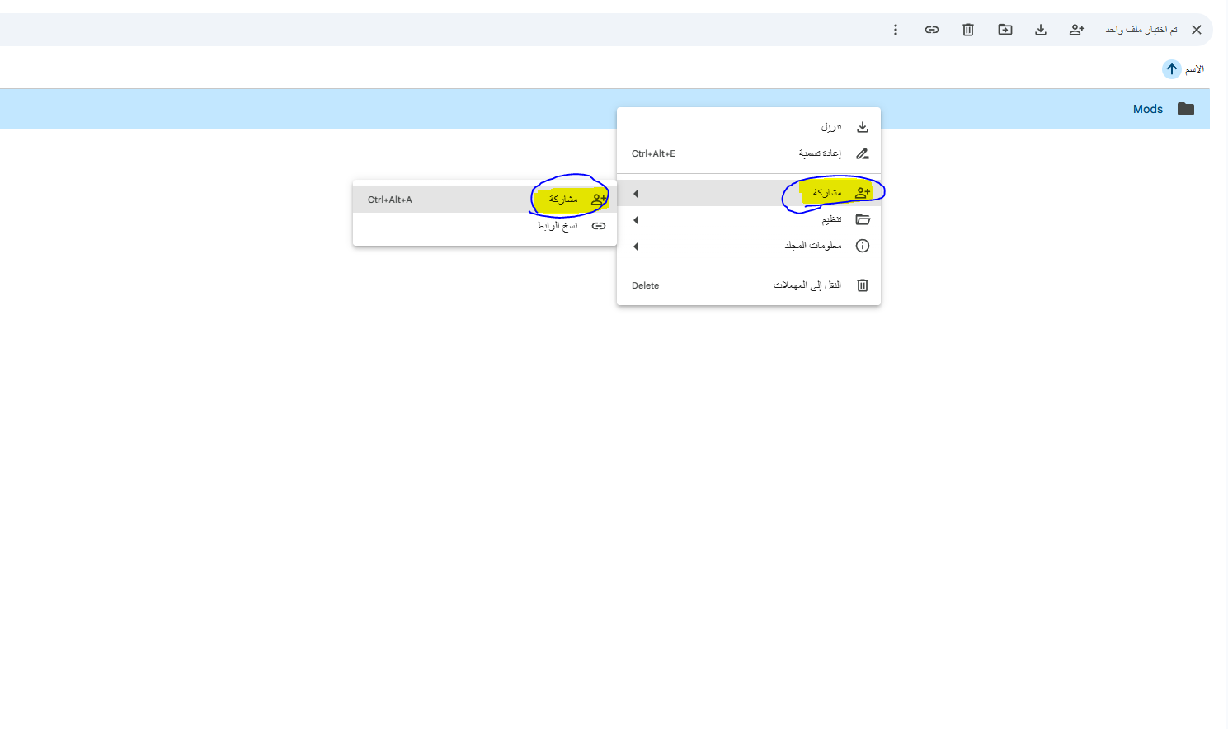Click the الاسم name column header

1194,69
